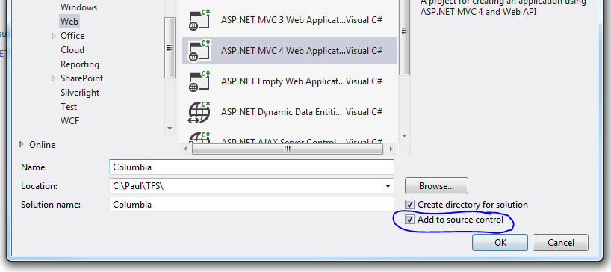Click the ASP.NET Dynamic Data Entities icon
The width and height of the screenshot is (611, 272).
pos(199,112)
